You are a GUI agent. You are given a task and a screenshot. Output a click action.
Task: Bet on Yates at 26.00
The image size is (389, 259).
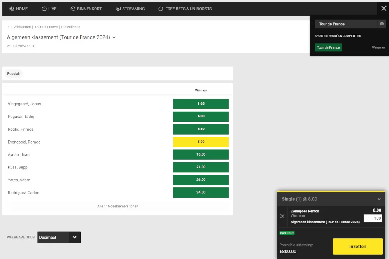click(201, 180)
